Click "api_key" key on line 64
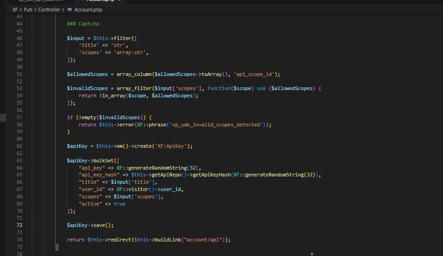 pos(92,168)
